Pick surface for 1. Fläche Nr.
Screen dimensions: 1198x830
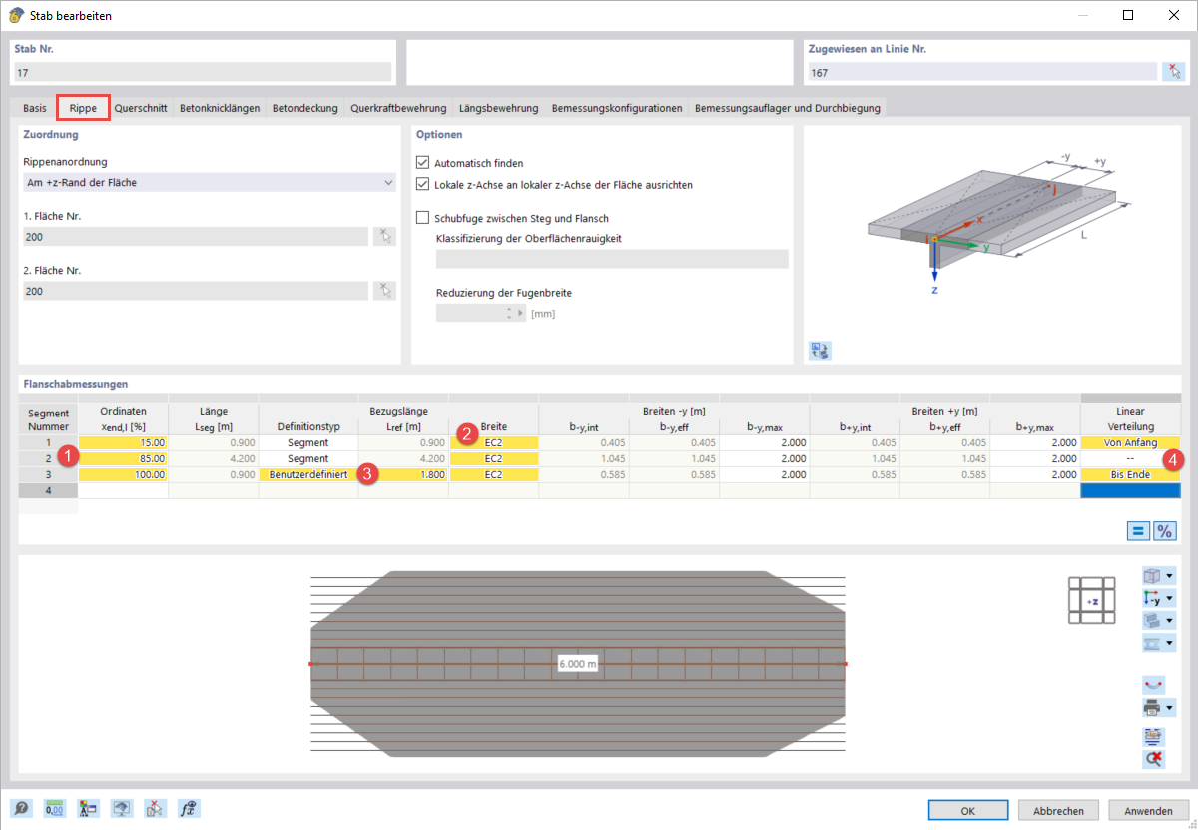pos(384,237)
